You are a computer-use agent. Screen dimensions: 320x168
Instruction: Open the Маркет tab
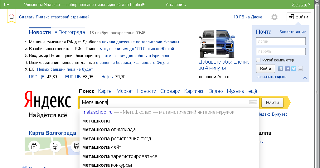[125, 91]
